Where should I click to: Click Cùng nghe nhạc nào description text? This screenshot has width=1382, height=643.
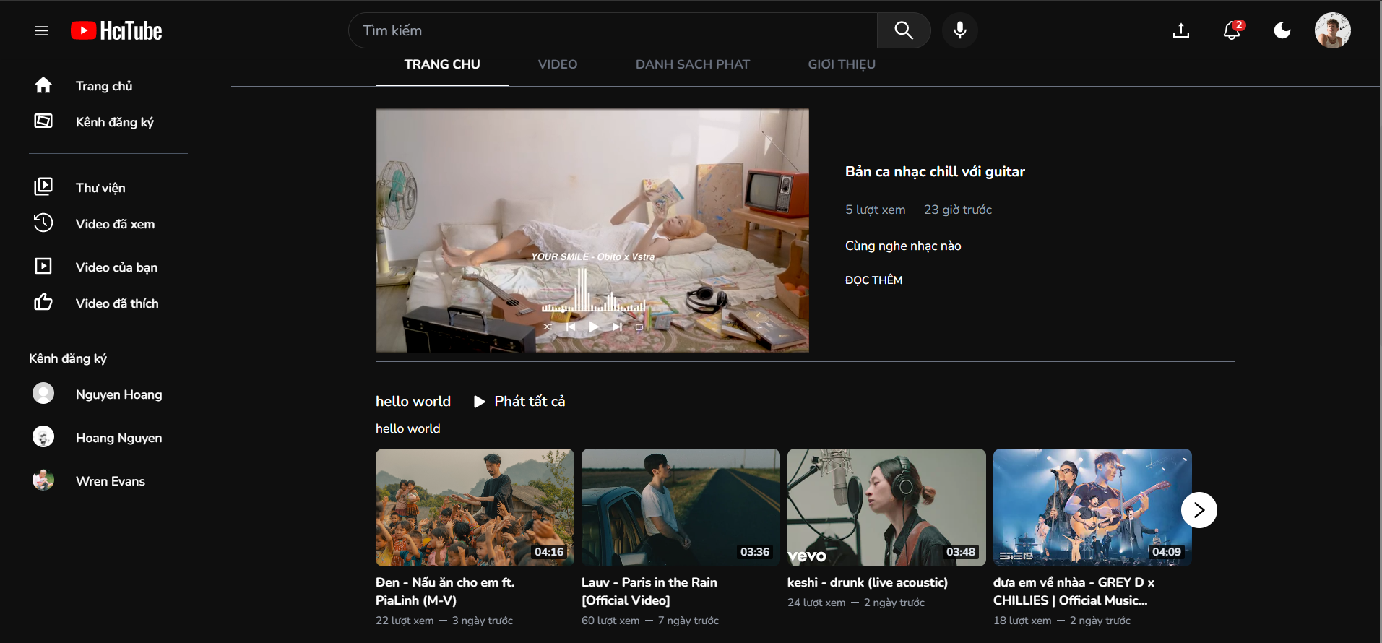click(x=903, y=246)
